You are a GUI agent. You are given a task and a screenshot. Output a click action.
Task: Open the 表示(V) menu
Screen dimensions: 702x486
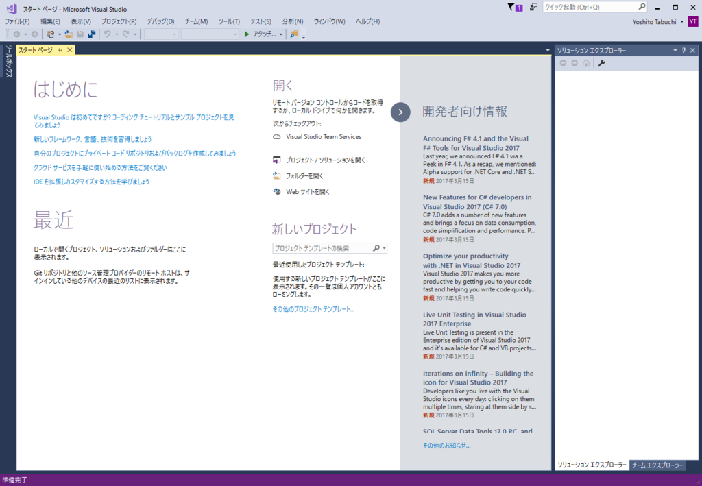click(x=81, y=21)
